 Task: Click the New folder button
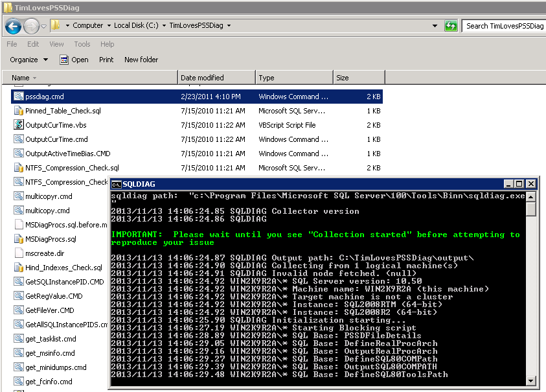[141, 60]
